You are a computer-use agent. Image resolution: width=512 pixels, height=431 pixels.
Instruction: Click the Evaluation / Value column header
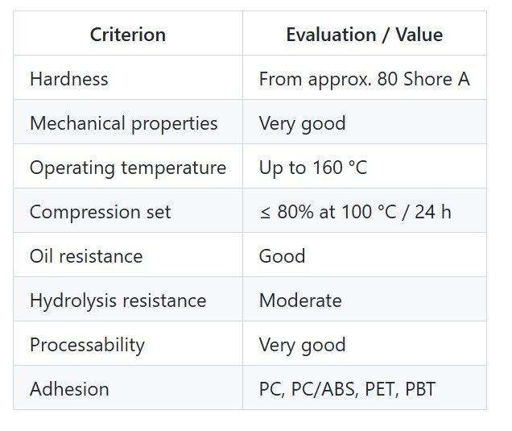click(x=364, y=35)
